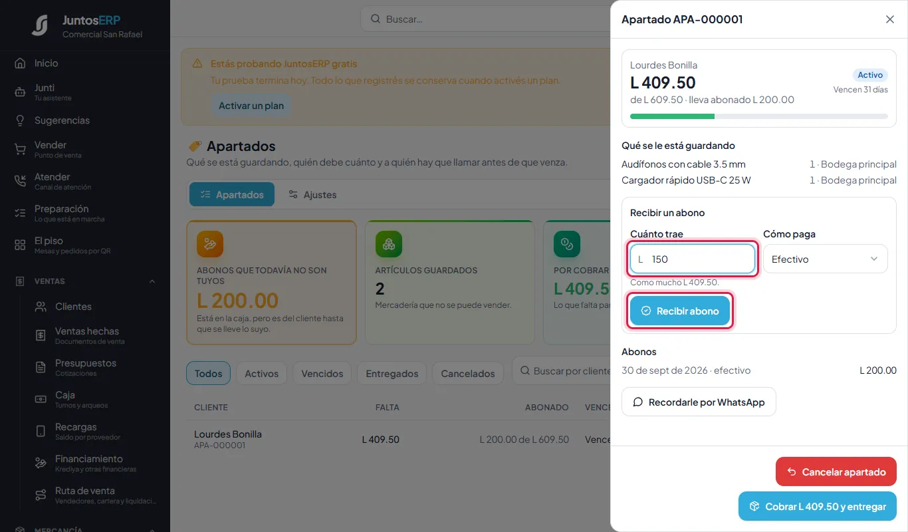Click the Financiamiento icon

(41, 464)
